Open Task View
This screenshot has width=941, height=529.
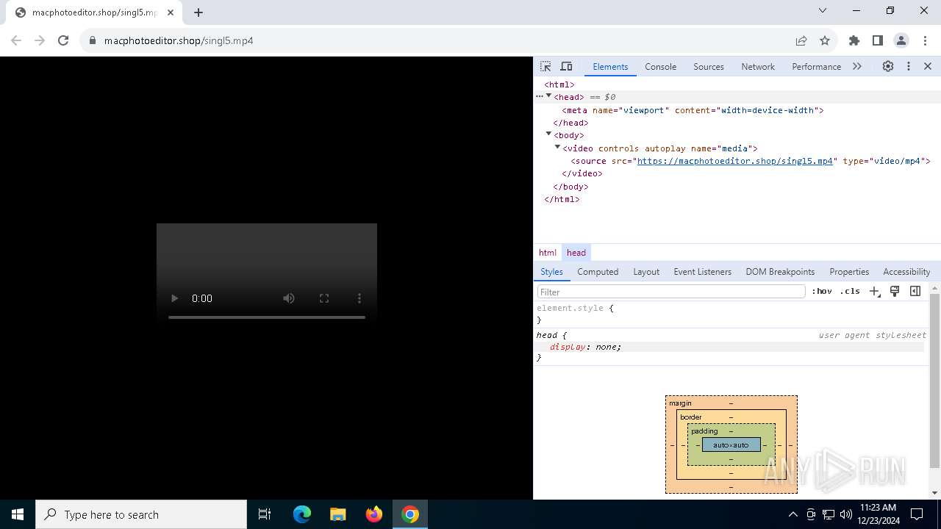pyautogui.click(x=265, y=514)
